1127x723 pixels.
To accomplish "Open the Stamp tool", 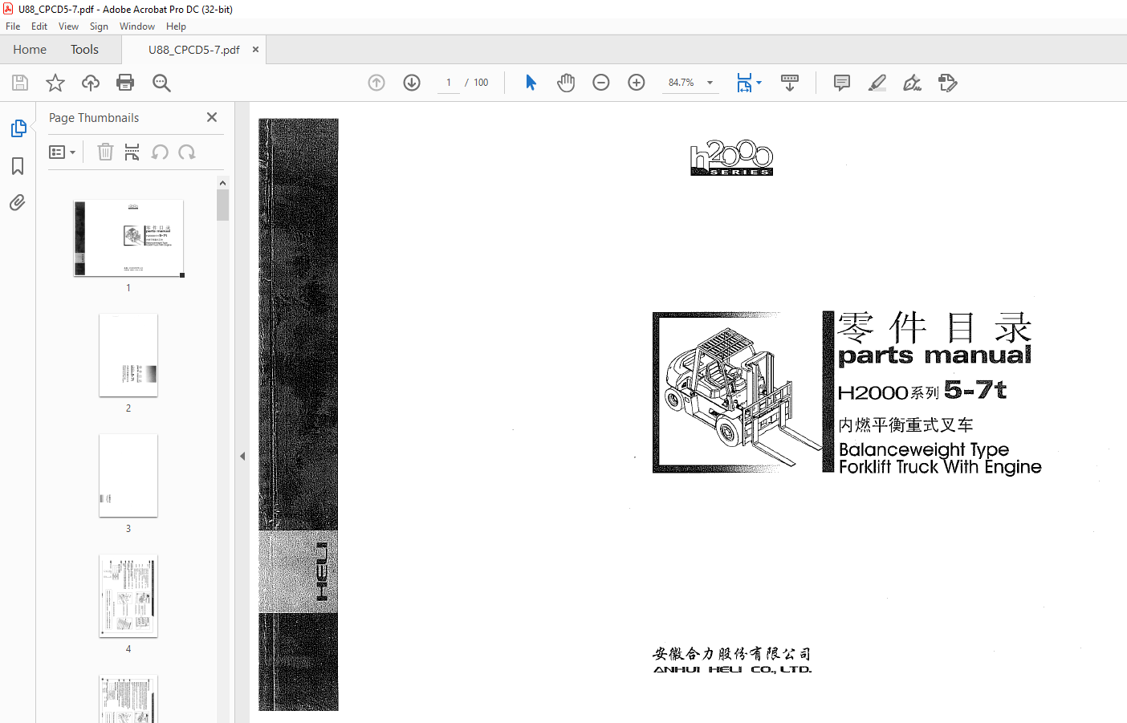I will 948,83.
